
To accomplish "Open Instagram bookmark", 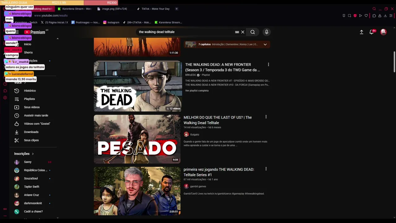I will (111, 22).
